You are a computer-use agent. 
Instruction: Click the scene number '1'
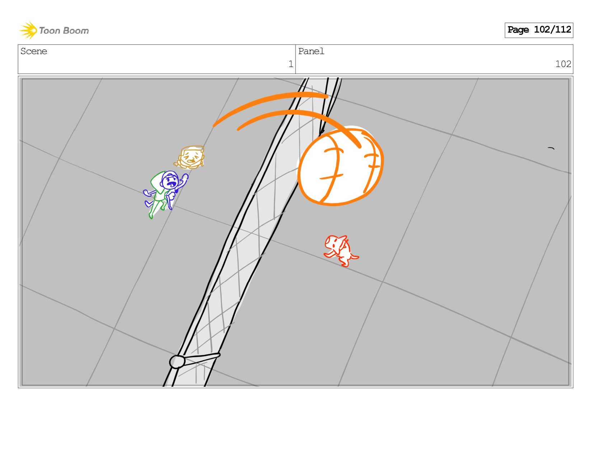tap(291, 64)
